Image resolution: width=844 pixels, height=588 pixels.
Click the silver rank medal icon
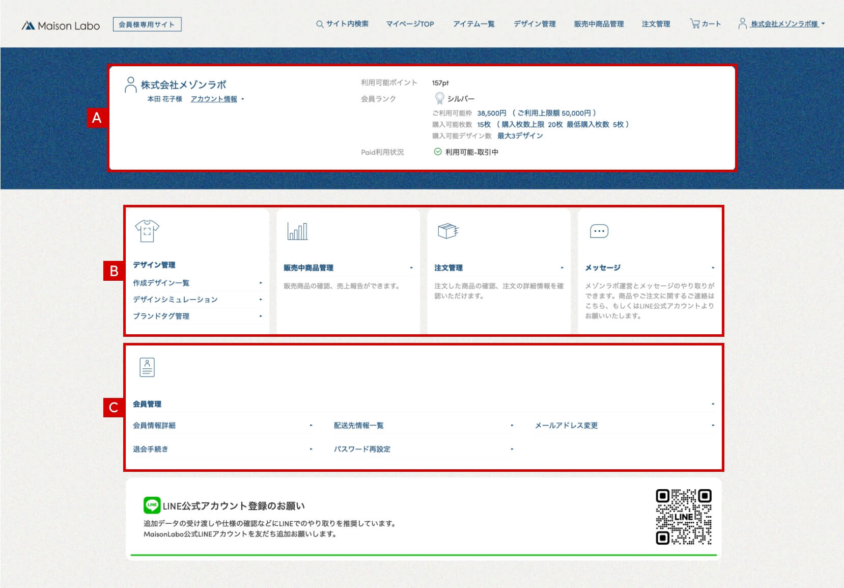point(439,98)
